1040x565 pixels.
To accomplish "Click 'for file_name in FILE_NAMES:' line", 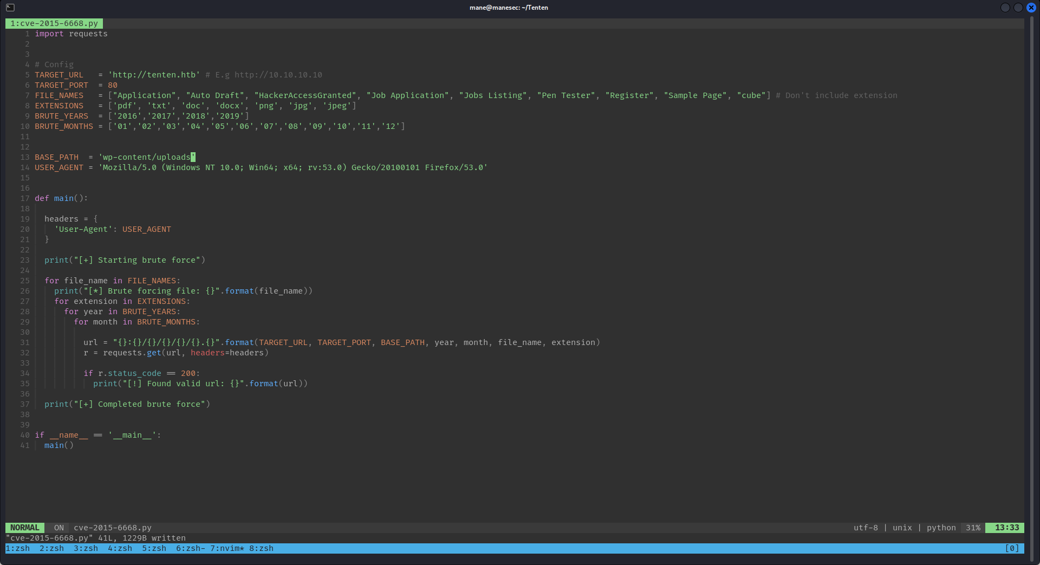I will (113, 281).
